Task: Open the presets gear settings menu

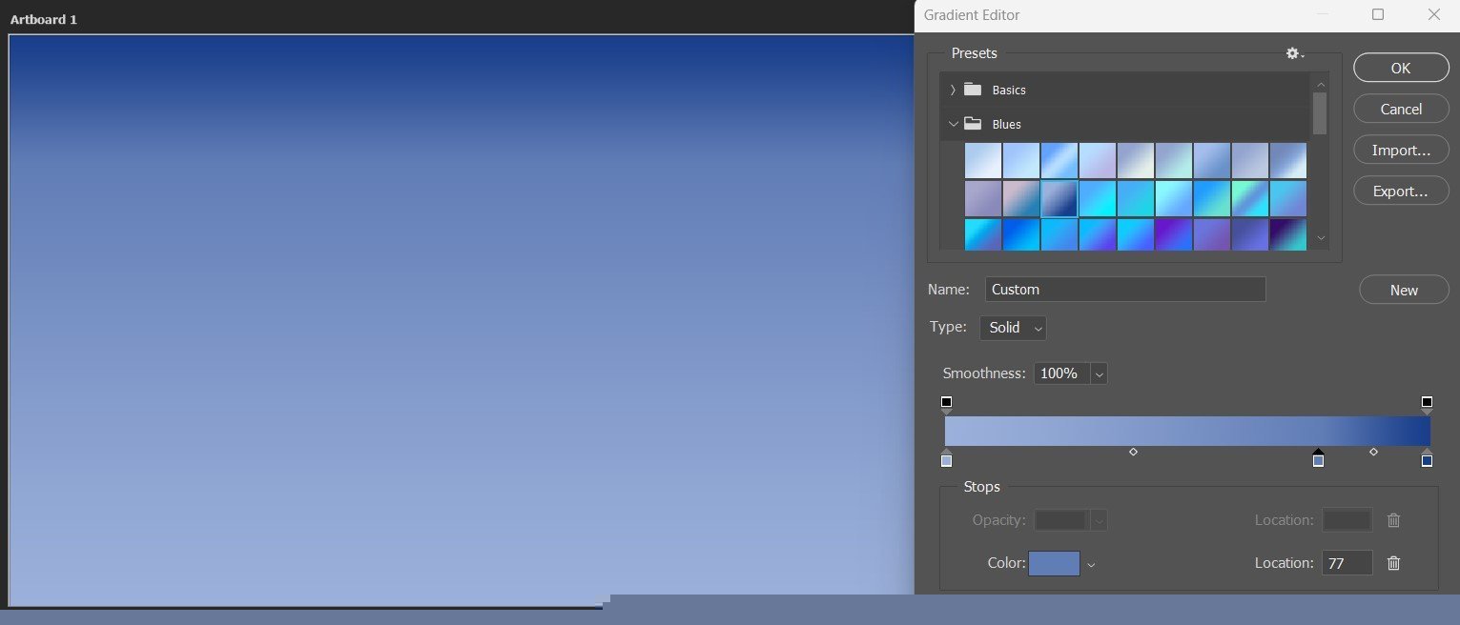Action: [1294, 54]
